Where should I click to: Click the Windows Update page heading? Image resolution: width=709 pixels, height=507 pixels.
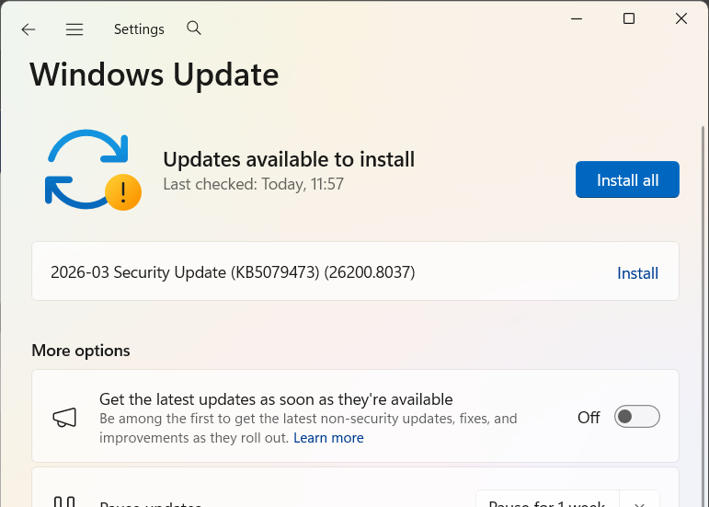point(154,75)
